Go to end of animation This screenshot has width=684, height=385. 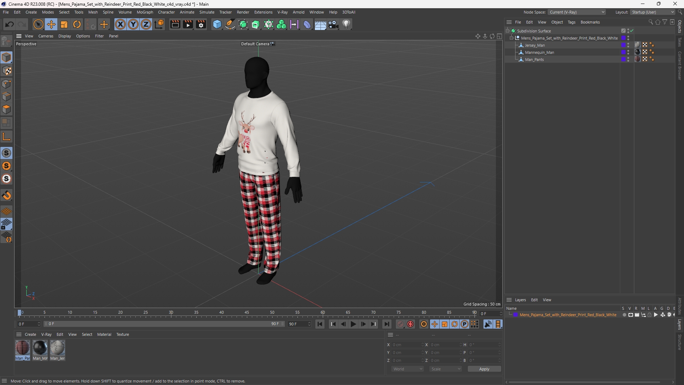[x=387, y=324]
